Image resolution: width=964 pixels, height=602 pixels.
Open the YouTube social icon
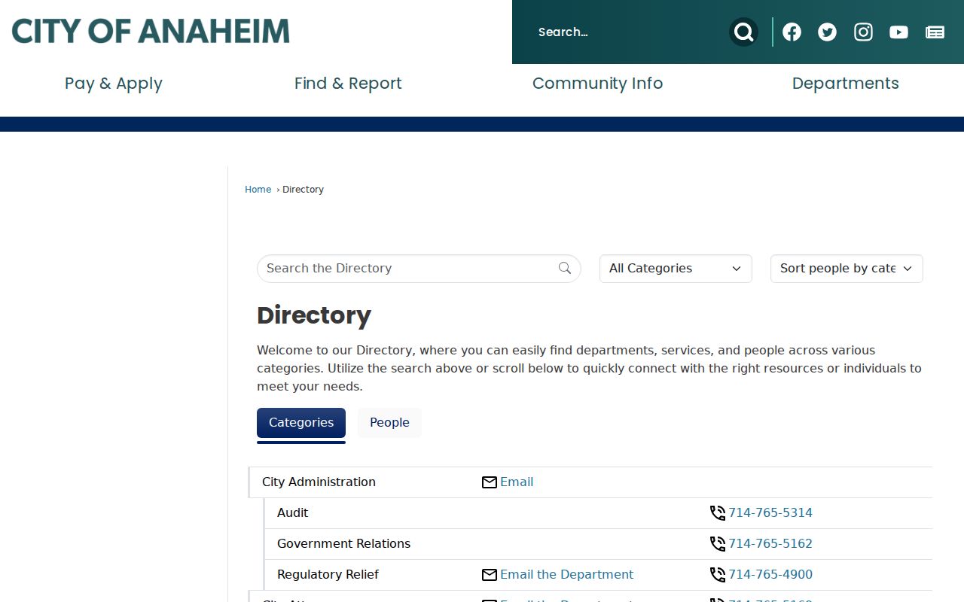point(898,32)
